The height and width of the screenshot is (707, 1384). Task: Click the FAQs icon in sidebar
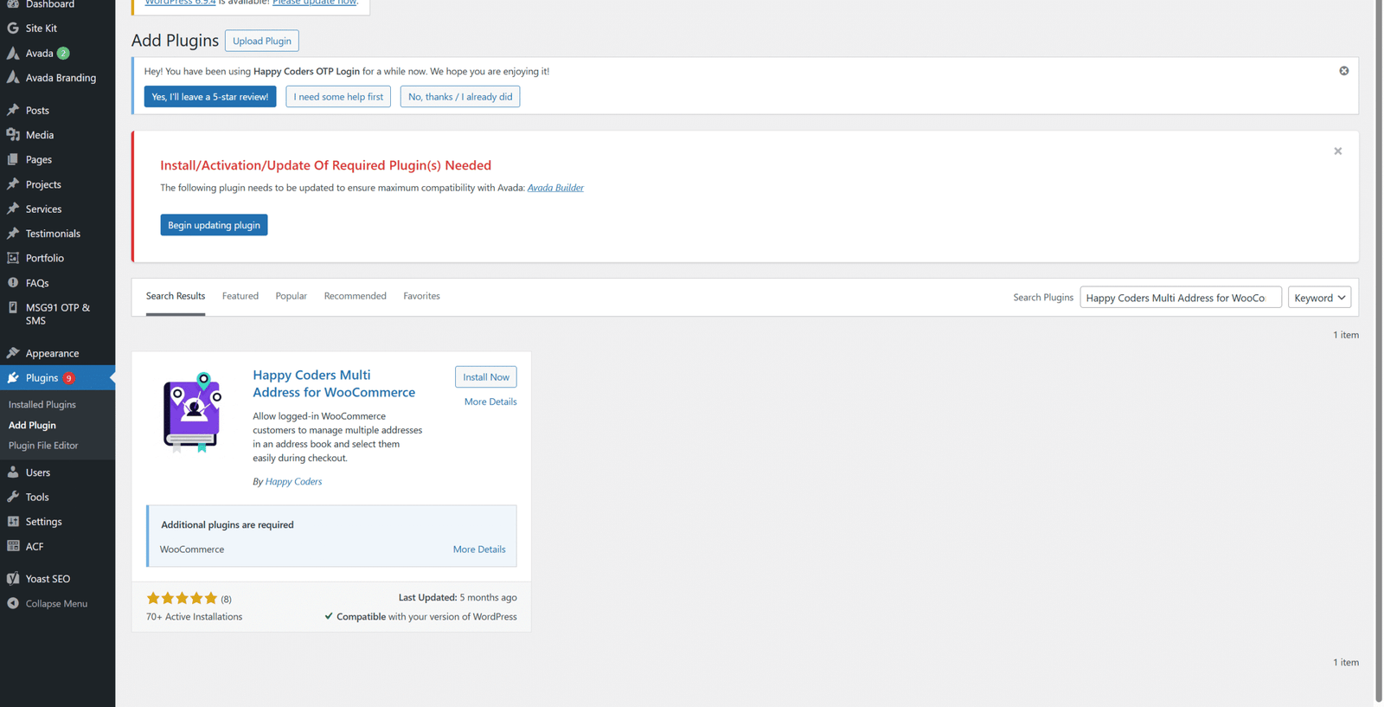tap(13, 283)
